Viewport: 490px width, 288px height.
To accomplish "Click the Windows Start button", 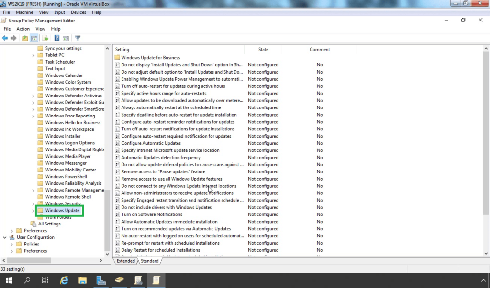I will pyautogui.click(x=9, y=280).
